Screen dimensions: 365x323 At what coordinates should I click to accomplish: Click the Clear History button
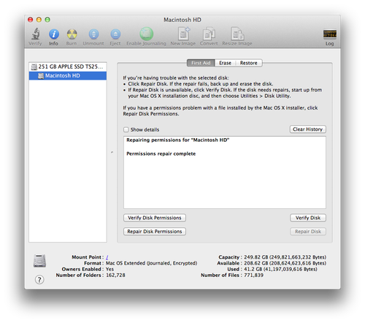click(x=308, y=129)
